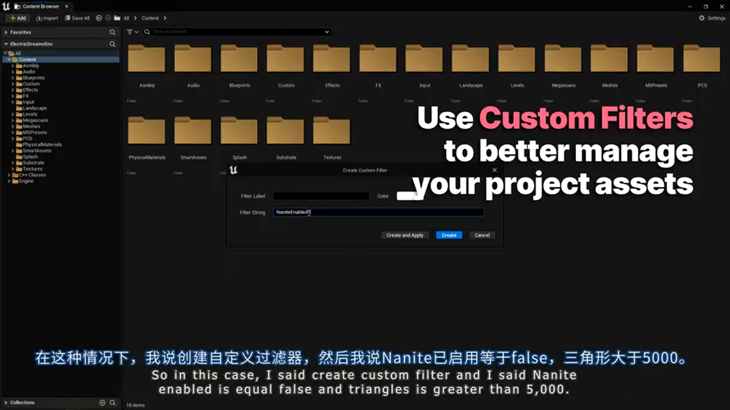The image size is (730, 410).
Task: Expand the Blueprints folder in tree
Action: 13,78
